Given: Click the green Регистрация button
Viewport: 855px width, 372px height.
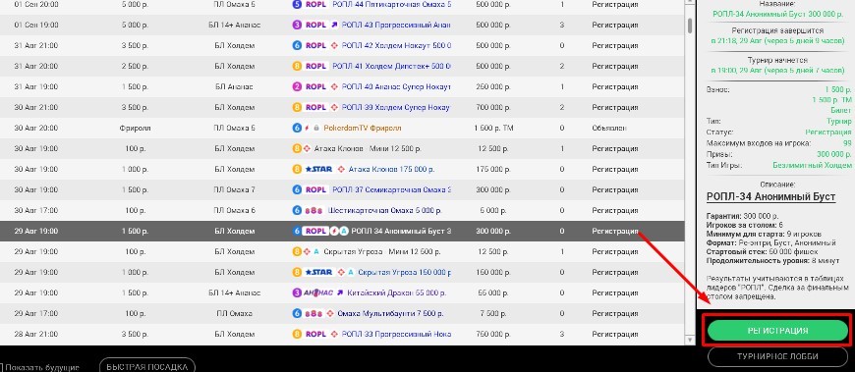Looking at the screenshot, I should click(x=777, y=330).
